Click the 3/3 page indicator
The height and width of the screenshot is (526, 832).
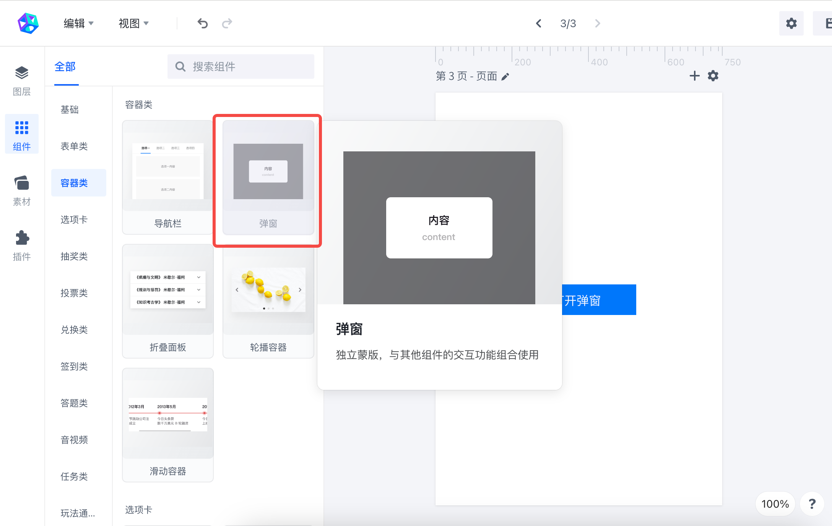click(x=568, y=23)
